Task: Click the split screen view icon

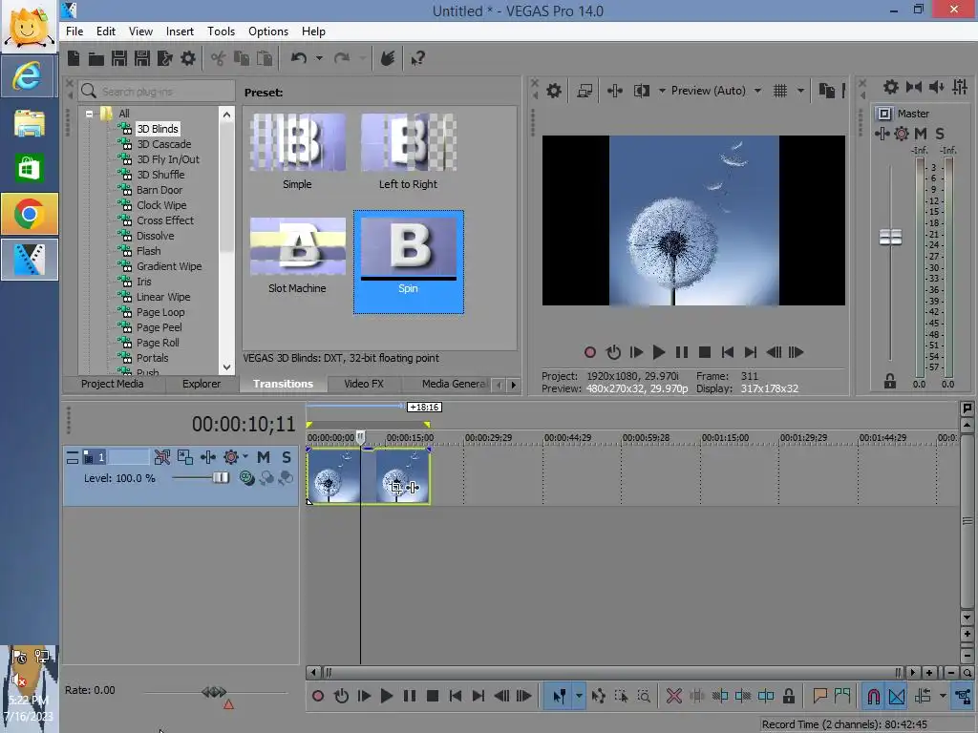Action: tap(641, 91)
